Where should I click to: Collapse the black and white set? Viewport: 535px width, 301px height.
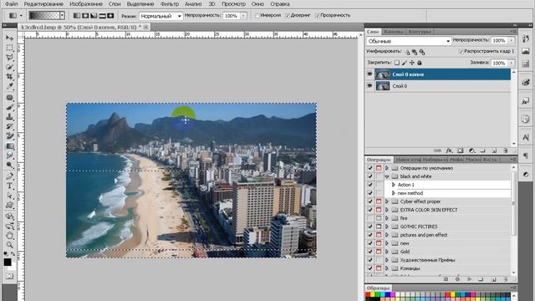(x=387, y=176)
